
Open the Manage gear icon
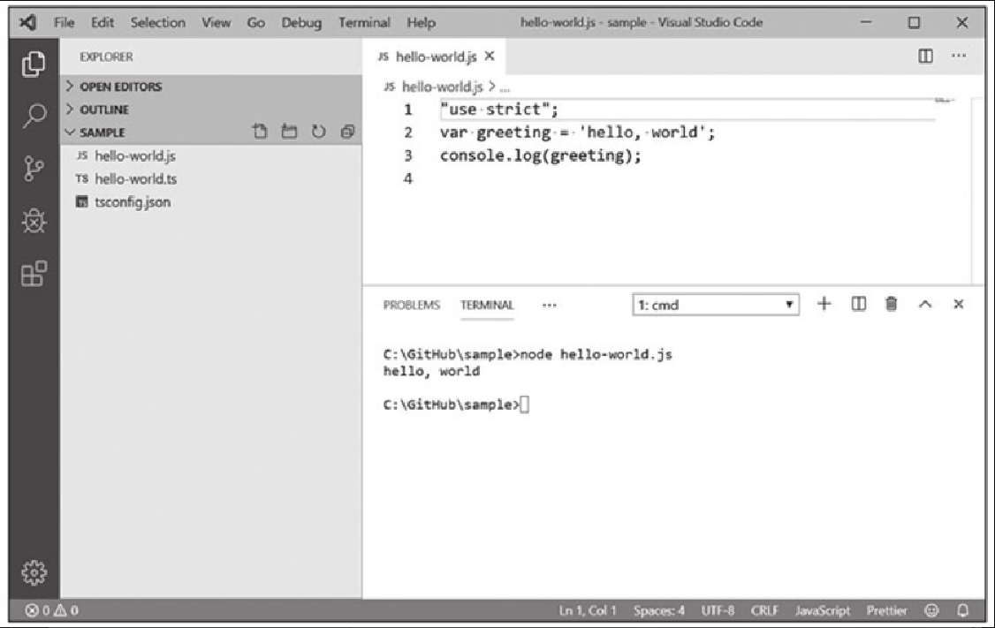click(34, 572)
